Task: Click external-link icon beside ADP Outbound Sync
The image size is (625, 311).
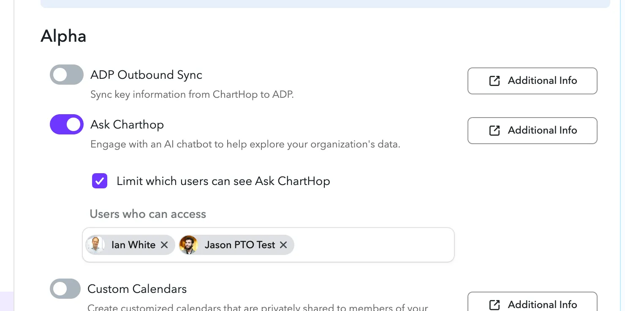Action: pos(495,81)
